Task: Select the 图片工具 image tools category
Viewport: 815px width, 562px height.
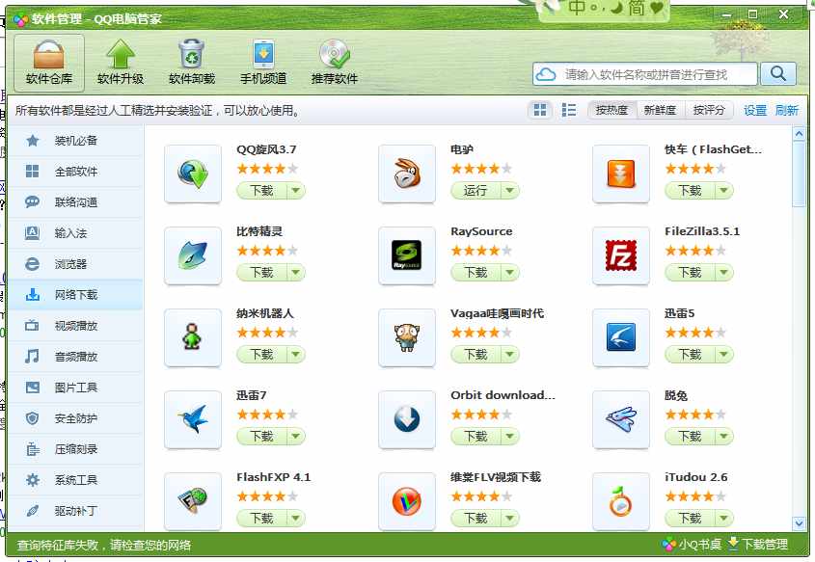Action: click(x=75, y=388)
